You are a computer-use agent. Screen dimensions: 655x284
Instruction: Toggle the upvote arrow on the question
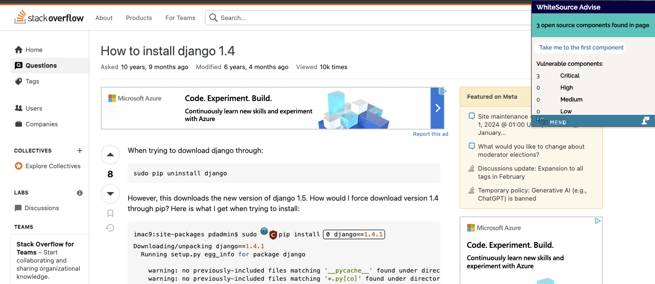click(110, 154)
